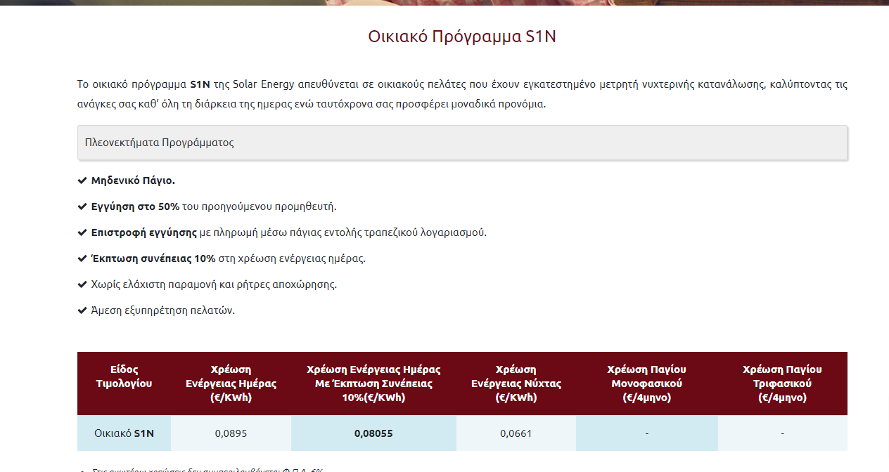The height and width of the screenshot is (472, 889).
Task: Click the dash under Παγίου Τριφασικού
Action: (783, 433)
